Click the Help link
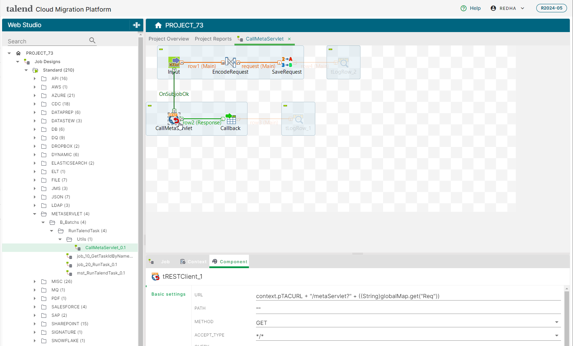 [x=475, y=8]
